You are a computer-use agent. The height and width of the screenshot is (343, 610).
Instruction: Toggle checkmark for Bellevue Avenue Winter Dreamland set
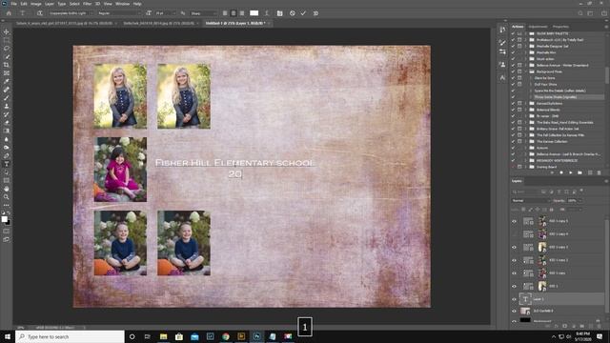(513, 66)
